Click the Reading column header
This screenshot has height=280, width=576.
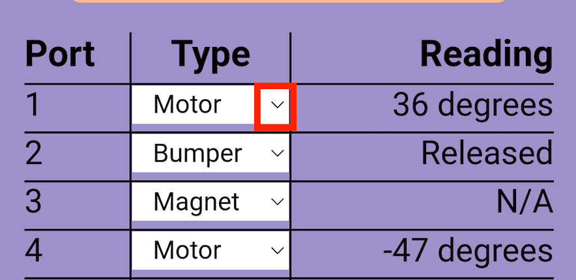point(486,55)
